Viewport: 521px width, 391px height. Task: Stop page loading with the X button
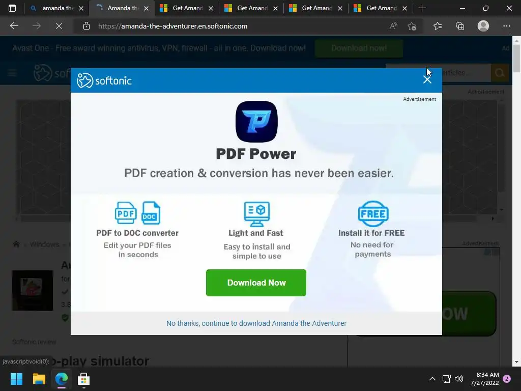(x=59, y=26)
